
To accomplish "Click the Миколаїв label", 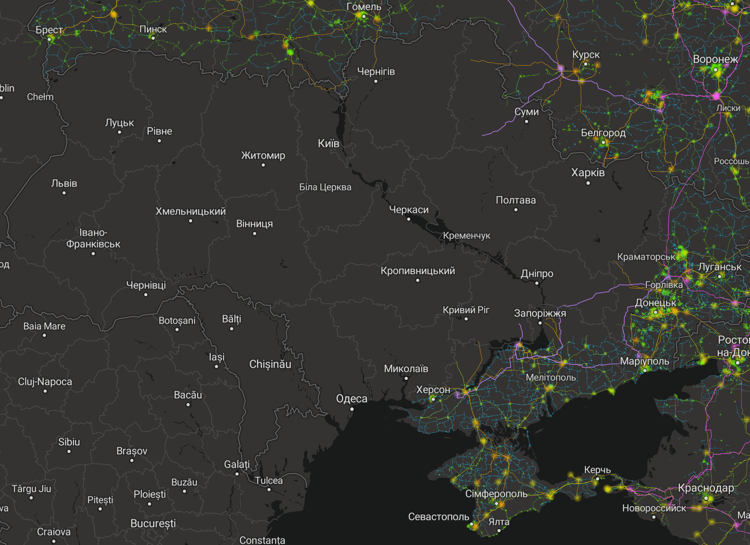I will tap(406, 369).
